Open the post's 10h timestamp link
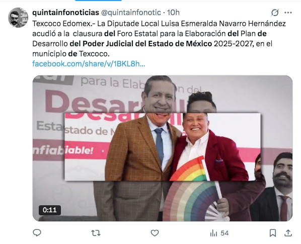 173,13
